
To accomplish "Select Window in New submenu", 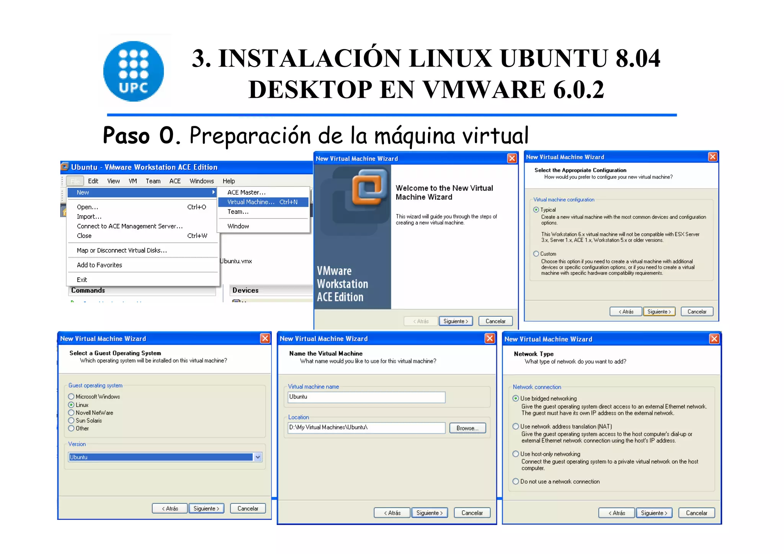I will click(x=263, y=226).
